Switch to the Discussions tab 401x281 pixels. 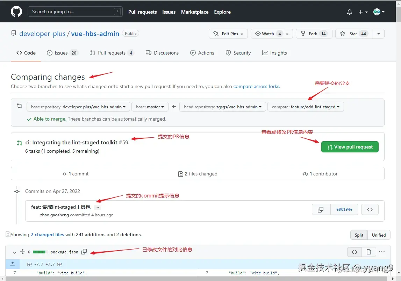point(162,53)
